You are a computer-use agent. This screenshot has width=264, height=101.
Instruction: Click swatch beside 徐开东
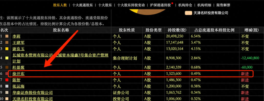tap(7, 74)
